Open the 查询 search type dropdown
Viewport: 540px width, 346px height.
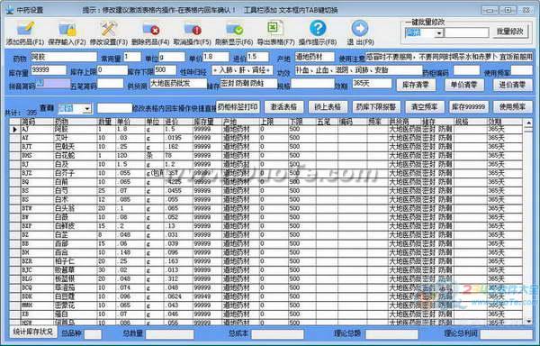pyautogui.click(x=87, y=109)
